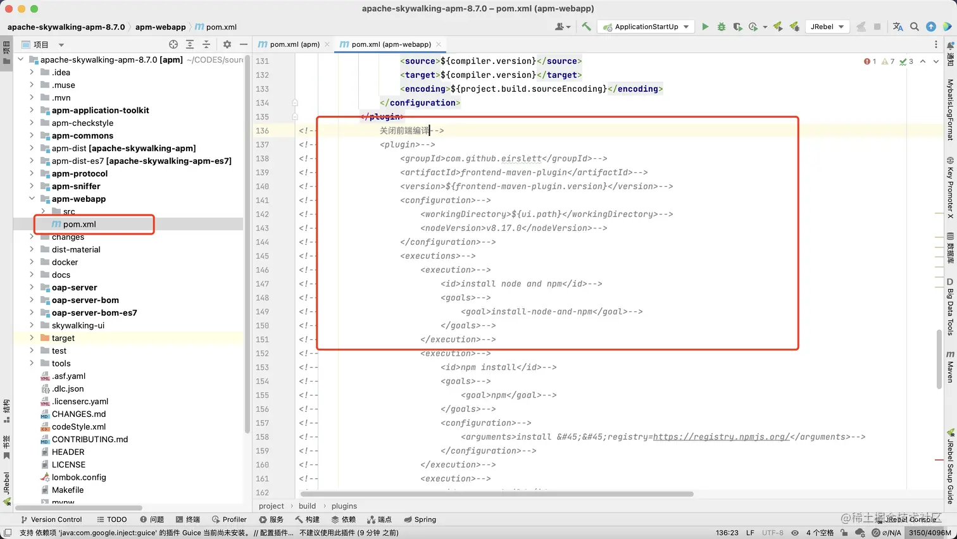The image size is (957, 539).
Task: Collapse the apm-webapp folder
Action: tap(32, 199)
